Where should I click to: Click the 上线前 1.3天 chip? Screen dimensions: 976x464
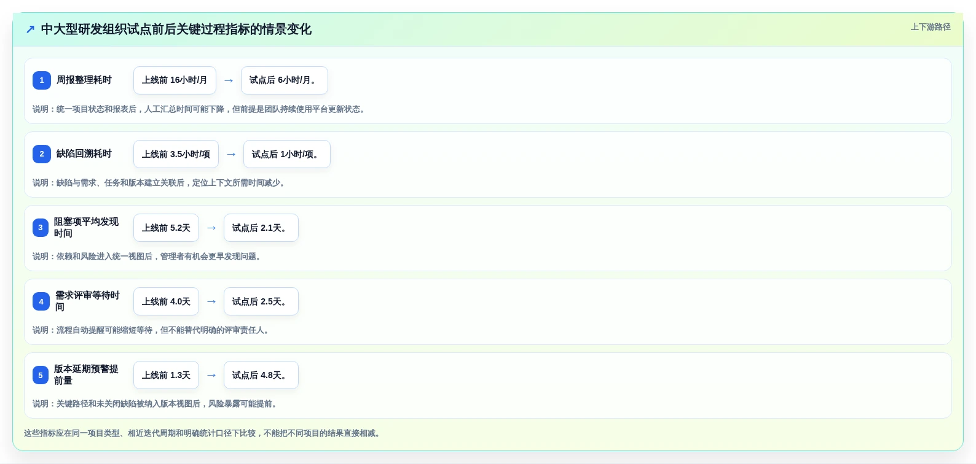tap(166, 375)
